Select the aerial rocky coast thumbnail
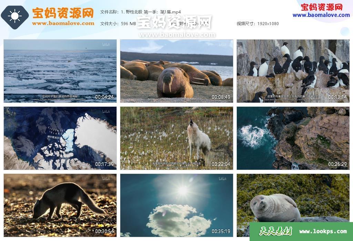Viewport: 353px width, 241px height. [293, 138]
